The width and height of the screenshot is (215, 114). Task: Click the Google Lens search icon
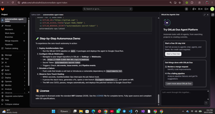(x=200, y=3)
